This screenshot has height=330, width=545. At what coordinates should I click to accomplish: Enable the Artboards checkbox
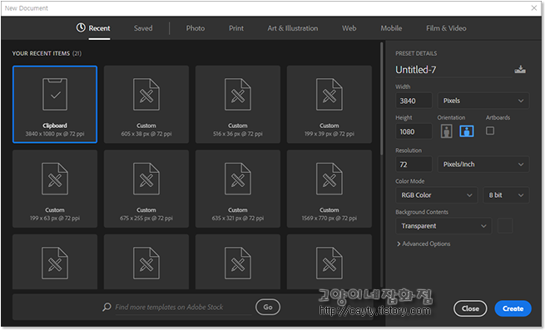point(490,131)
